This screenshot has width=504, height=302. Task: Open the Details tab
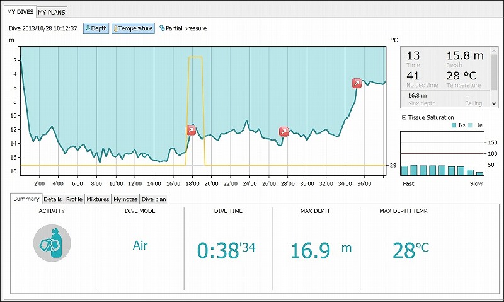(x=53, y=199)
